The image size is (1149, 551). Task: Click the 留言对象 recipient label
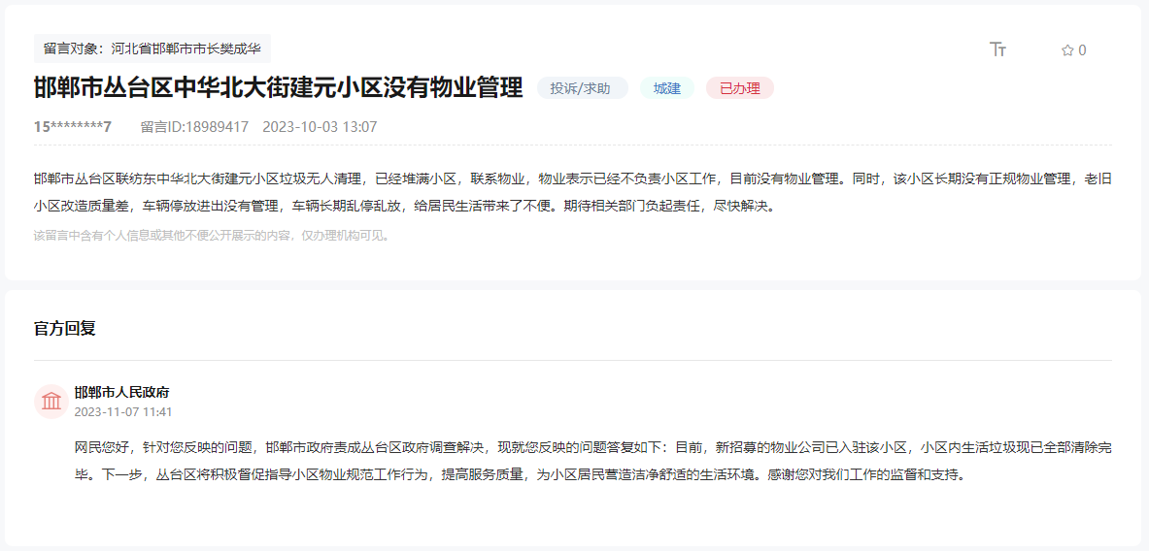pos(152,49)
